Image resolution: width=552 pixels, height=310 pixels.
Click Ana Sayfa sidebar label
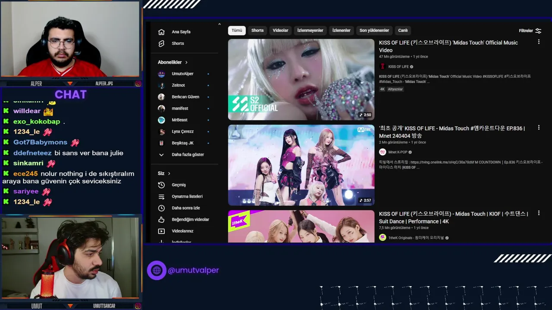coord(181,32)
